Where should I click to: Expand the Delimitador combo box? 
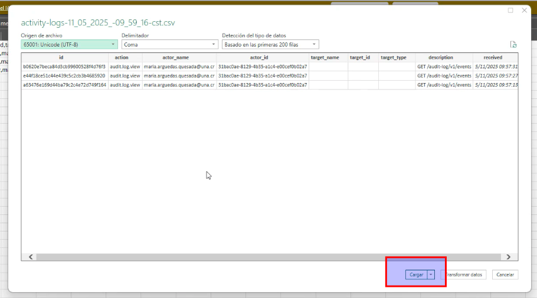(170, 45)
